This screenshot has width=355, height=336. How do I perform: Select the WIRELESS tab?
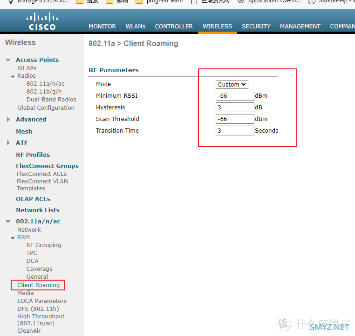218,27
